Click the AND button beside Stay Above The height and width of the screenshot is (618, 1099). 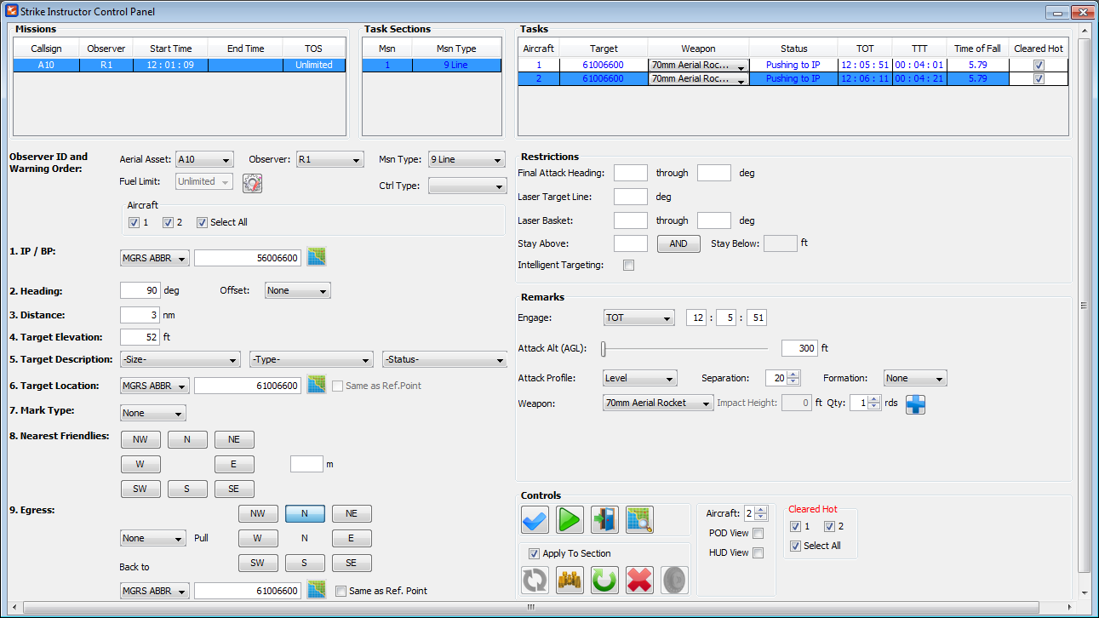click(678, 243)
